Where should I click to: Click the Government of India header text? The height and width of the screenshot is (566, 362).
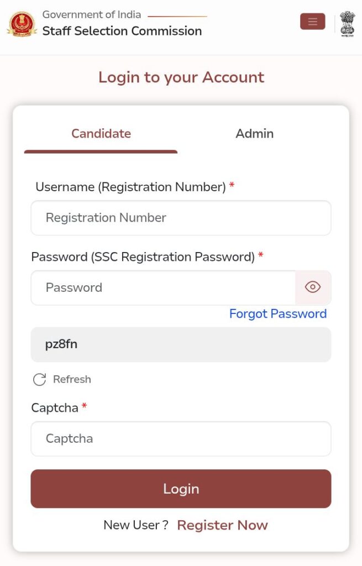coord(92,14)
